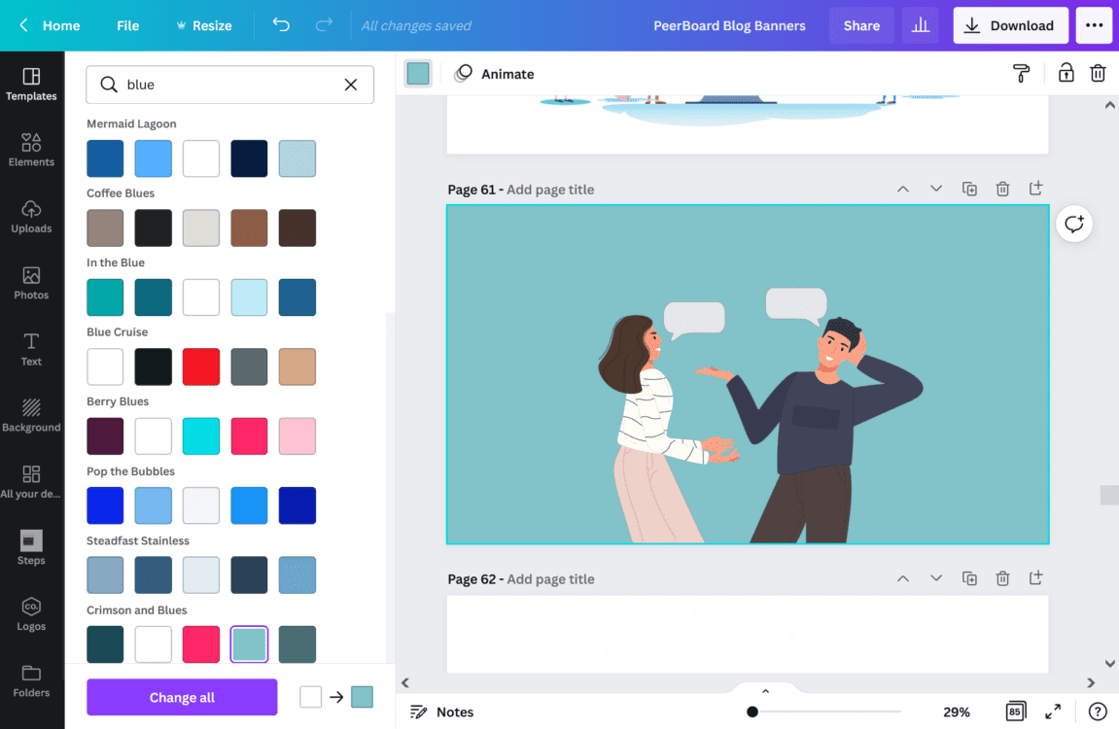Move Page 61 down
The width and height of the screenshot is (1119, 729).
coord(936,189)
